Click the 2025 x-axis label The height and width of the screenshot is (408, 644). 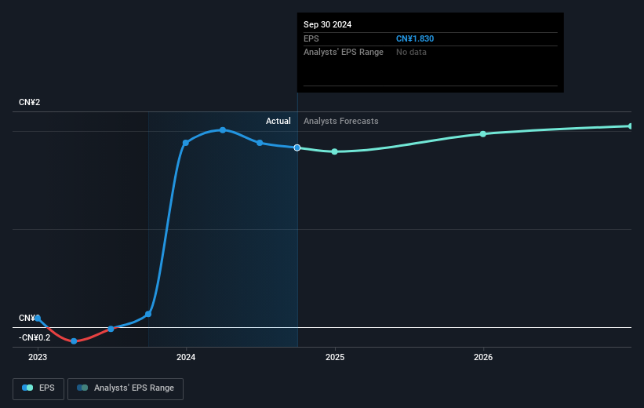[335, 358]
